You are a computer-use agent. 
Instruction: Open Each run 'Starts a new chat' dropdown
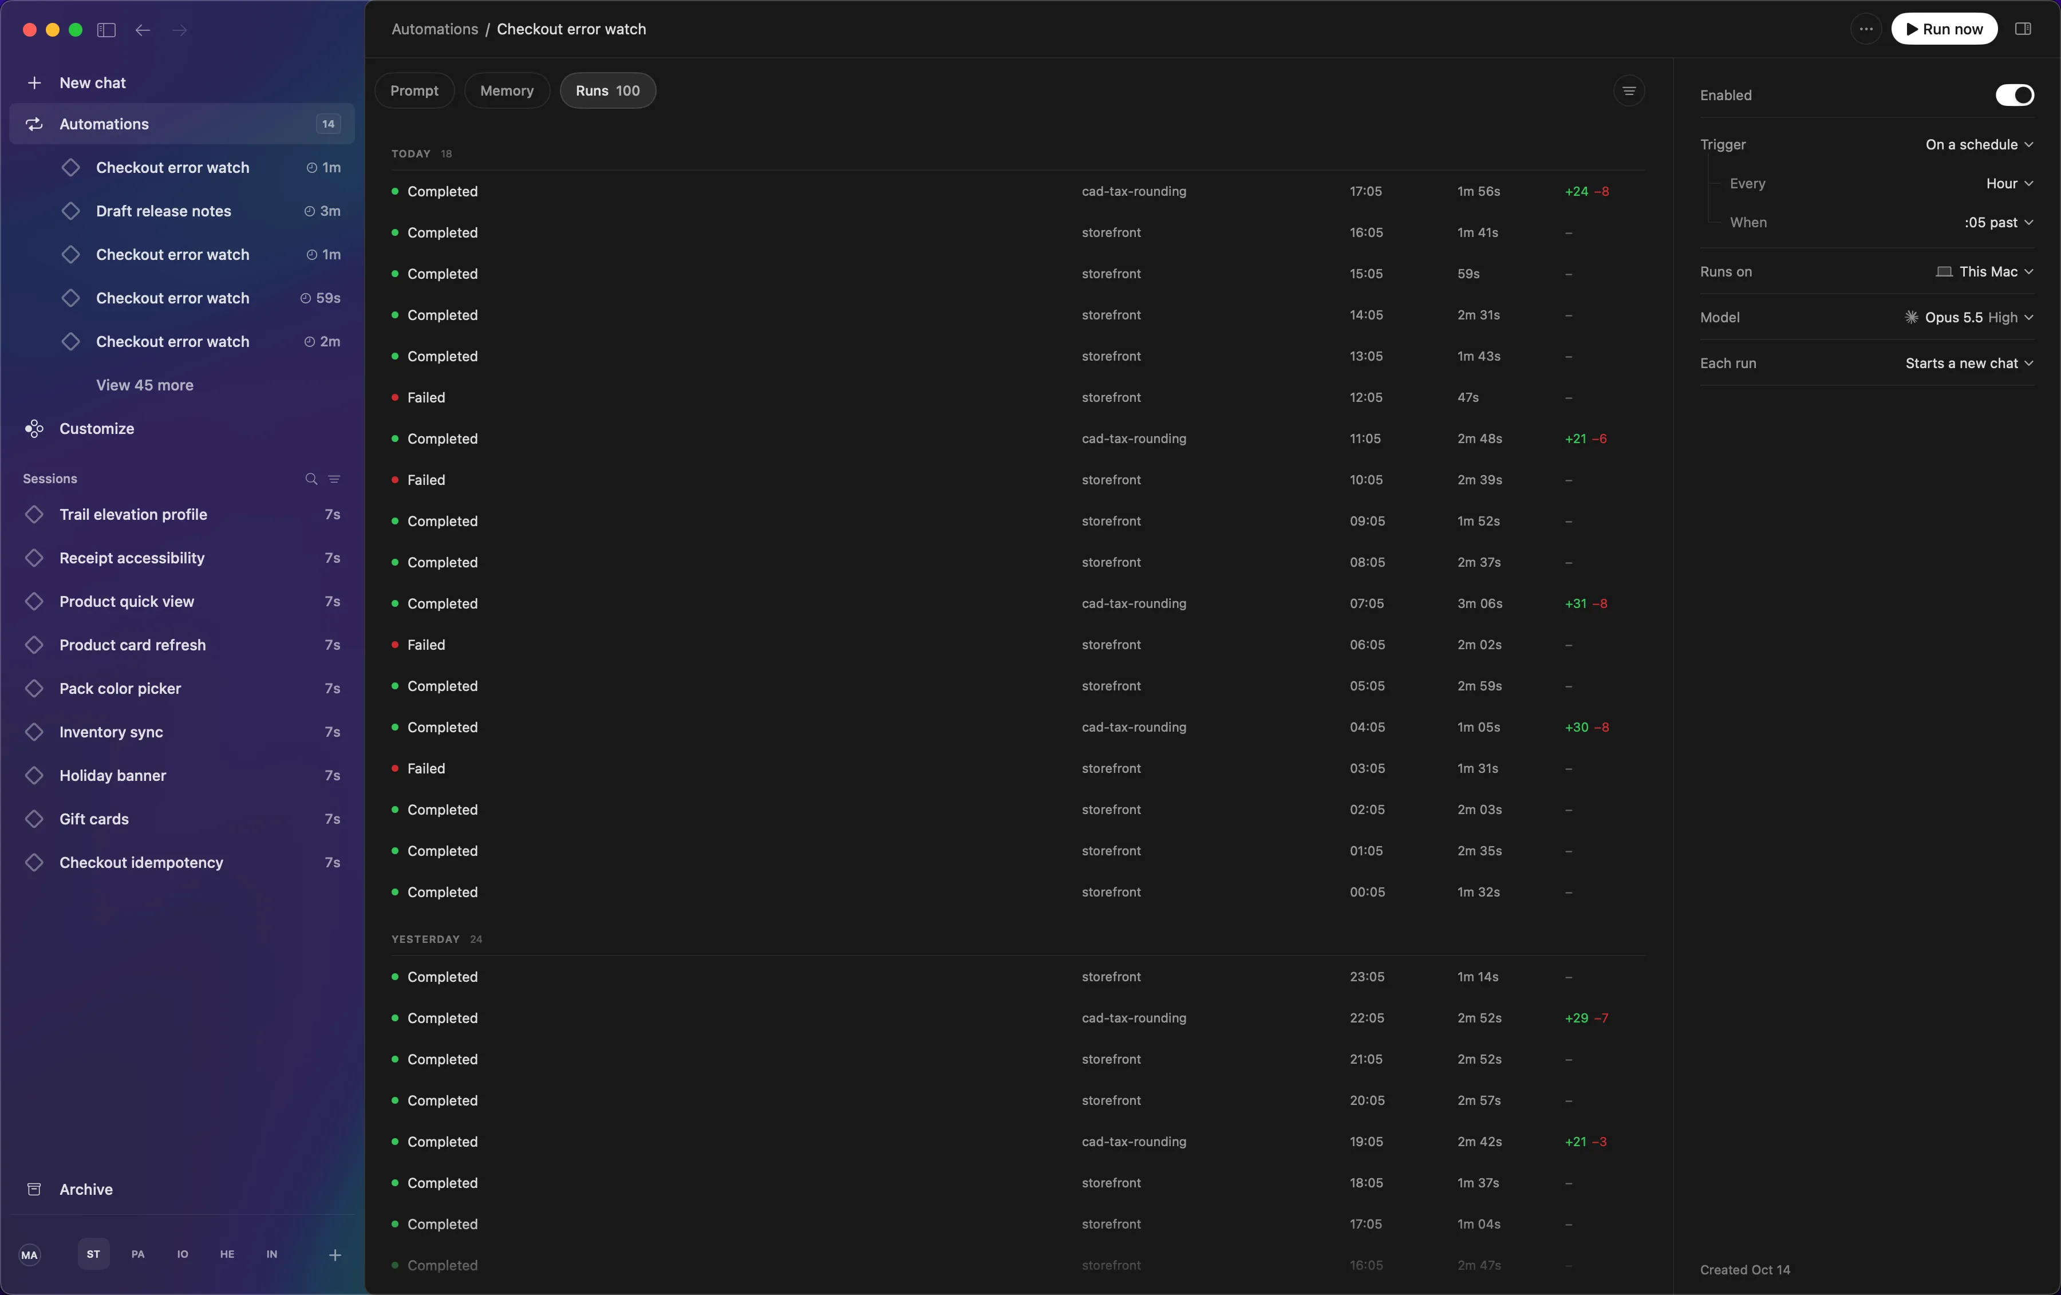click(1969, 363)
